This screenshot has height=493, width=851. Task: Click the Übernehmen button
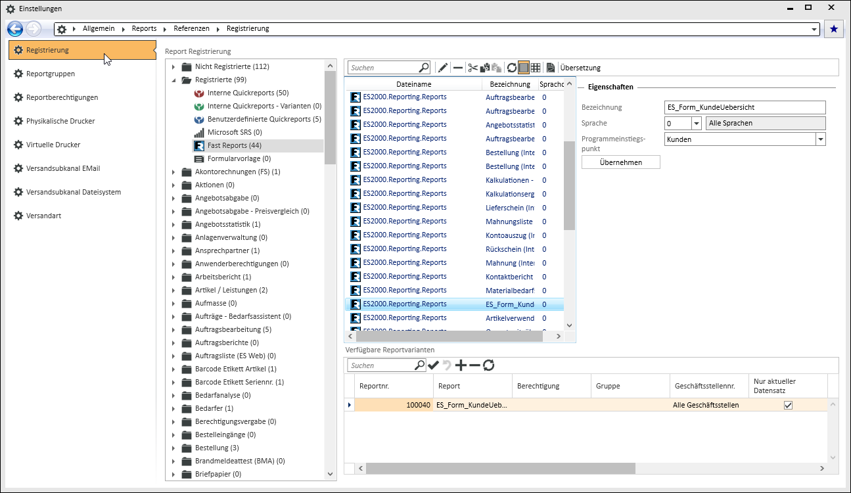point(620,162)
